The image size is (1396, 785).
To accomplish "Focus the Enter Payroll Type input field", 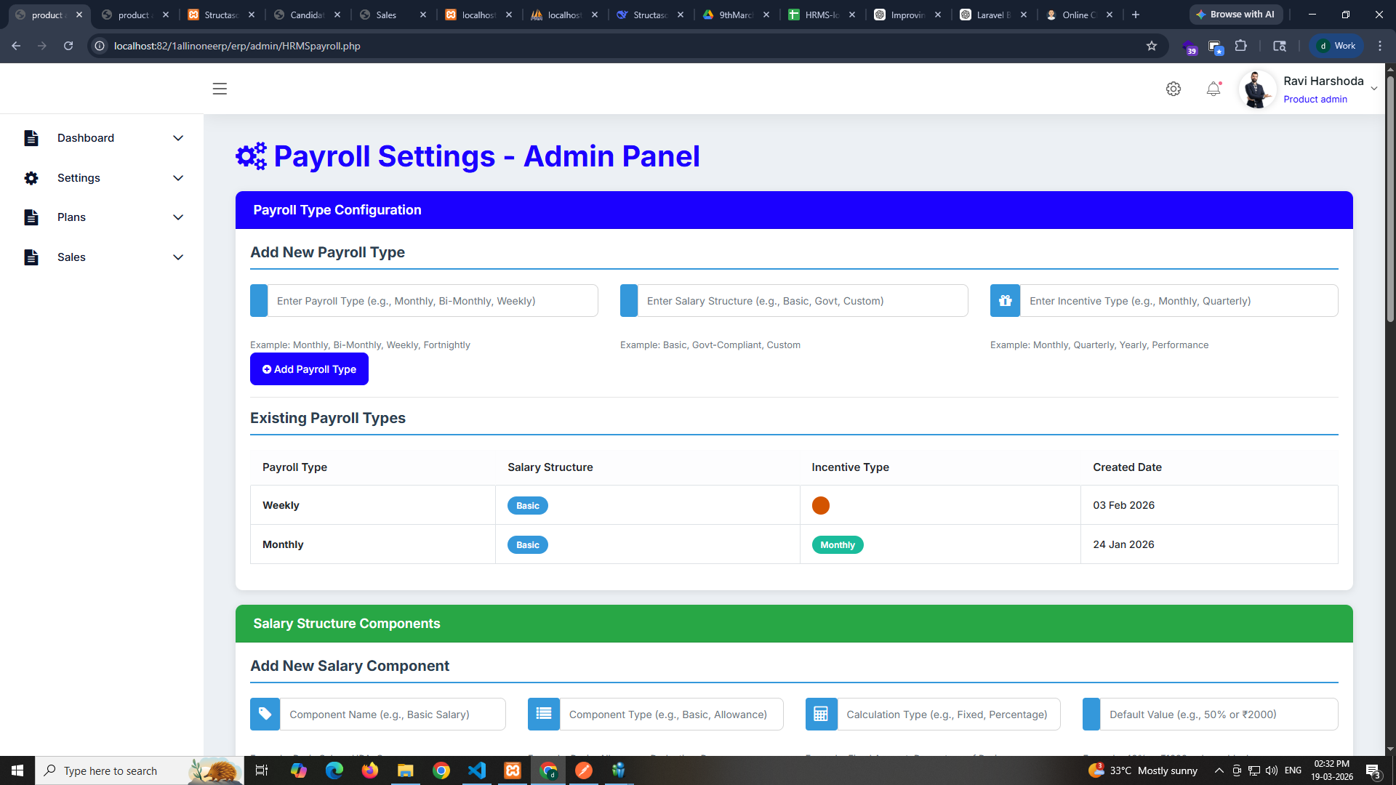I will [x=433, y=301].
